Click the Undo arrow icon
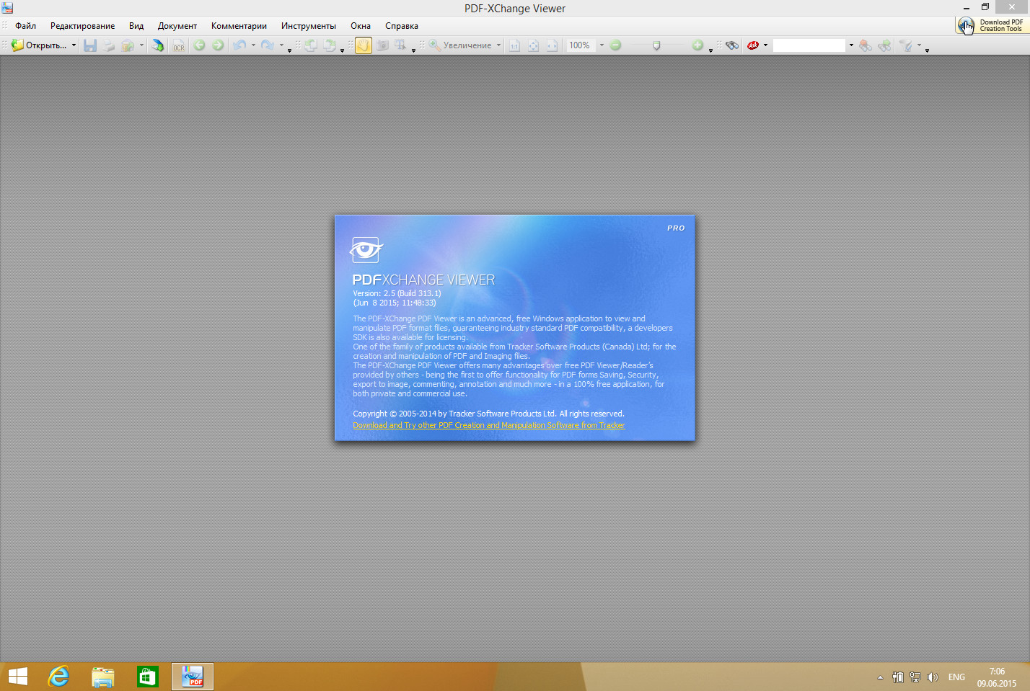This screenshot has height=691, width=1030. (239, 45)
